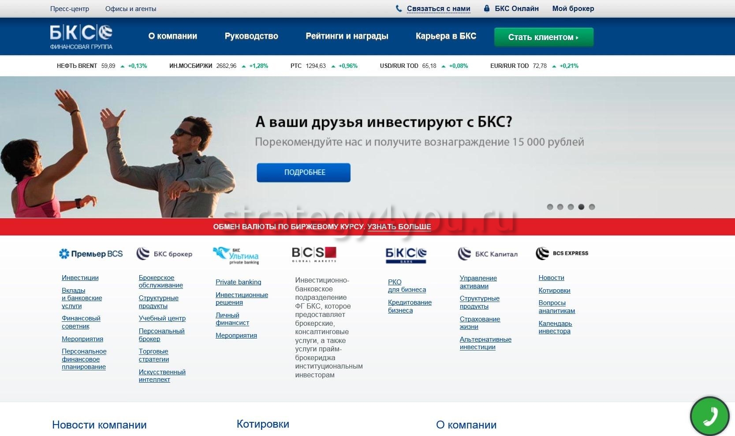This screenshot has width=735, height=436.
Task: Click the БКС Банк logo
Action: (x=406, y=255)
